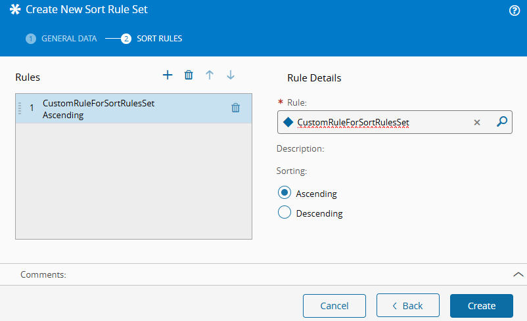Expand the Comments section chevron

[x=518, y=274]
